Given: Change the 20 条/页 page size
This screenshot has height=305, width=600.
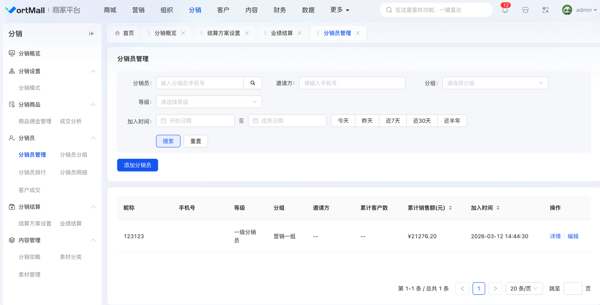Looking at the screenshot, I should pos(523,289).
